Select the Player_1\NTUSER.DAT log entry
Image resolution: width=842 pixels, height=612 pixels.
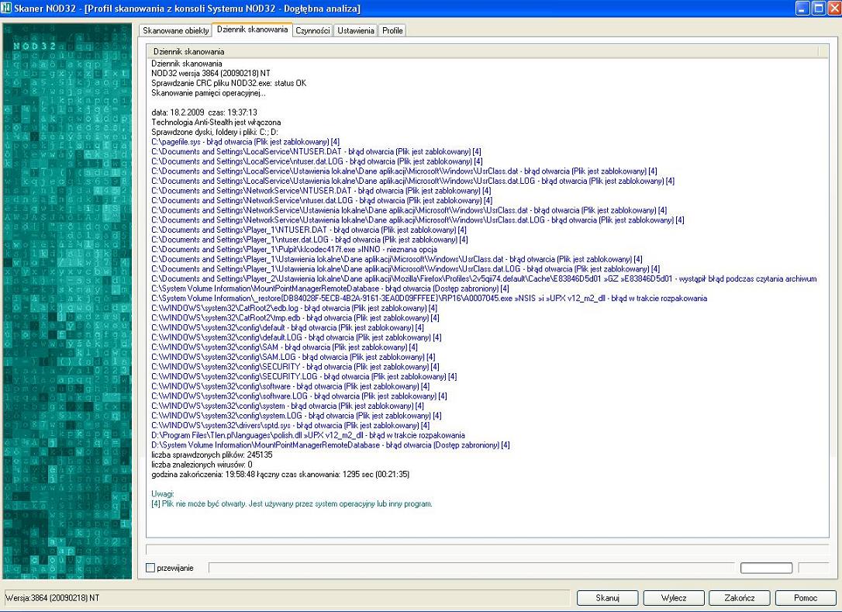[x=309, y=230]
